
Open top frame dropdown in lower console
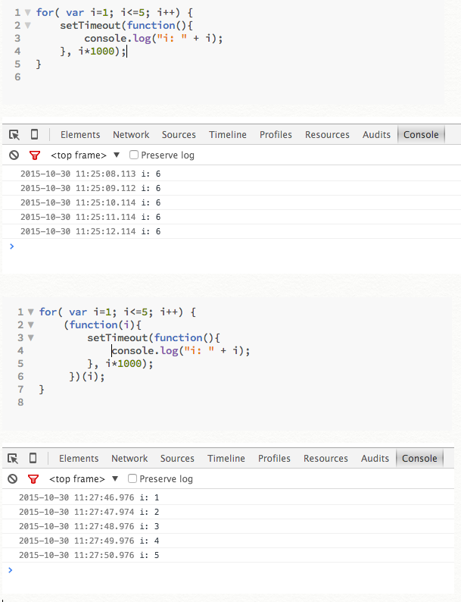point(83,478)
